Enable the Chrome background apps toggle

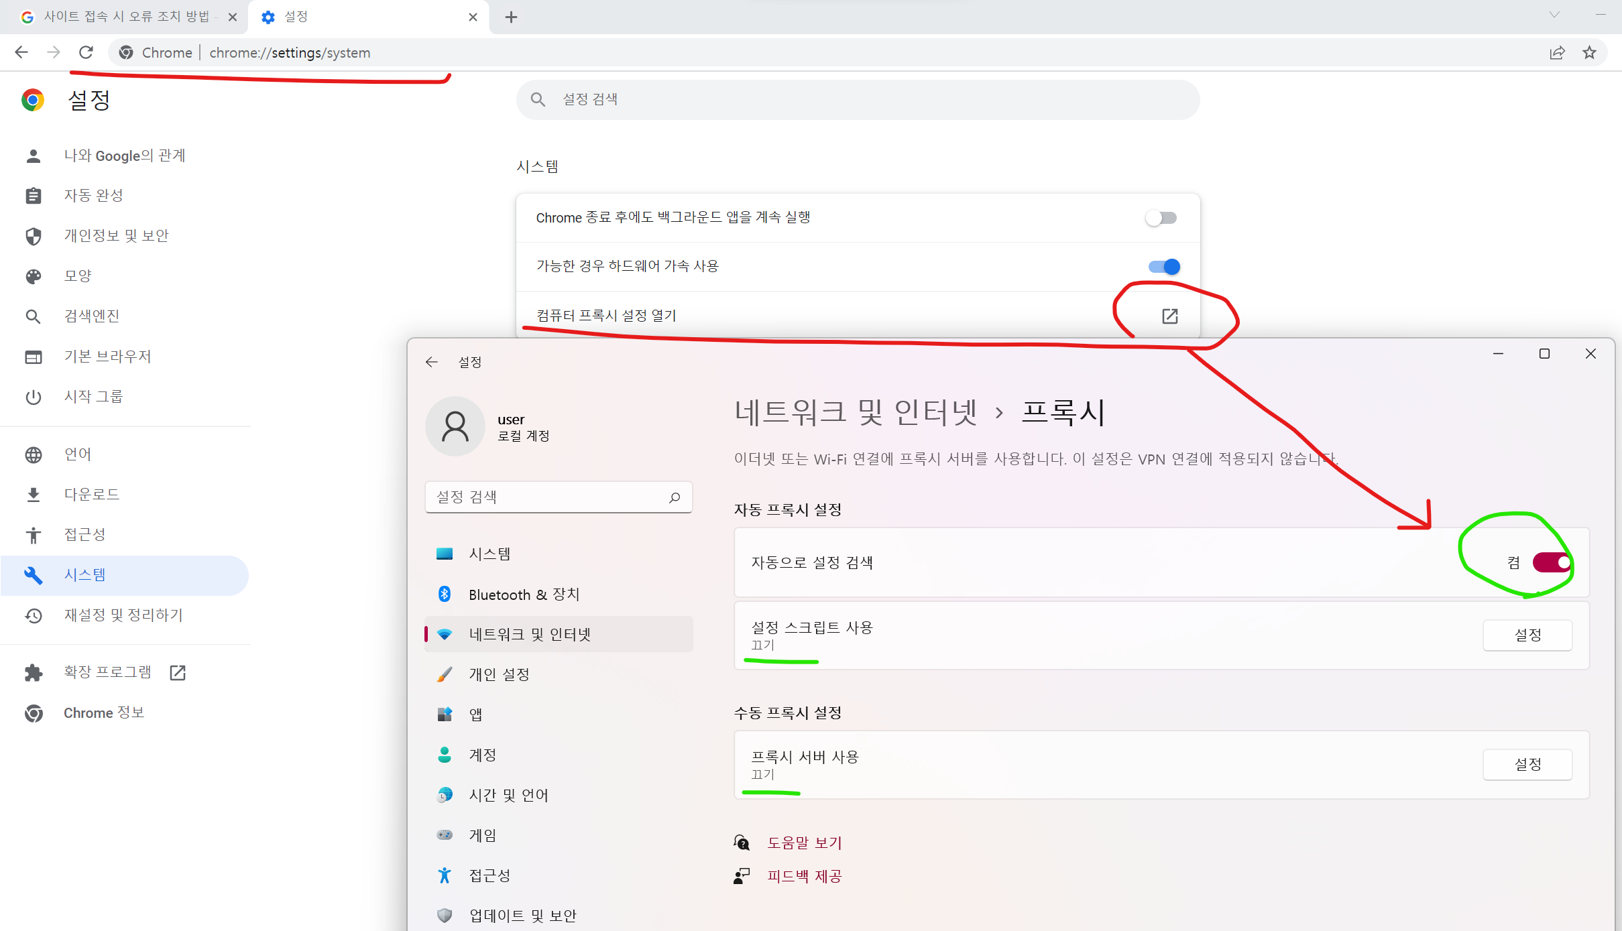[1161, 217]
